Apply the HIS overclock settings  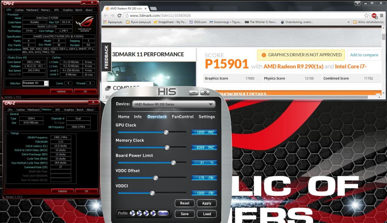(207, 203)
